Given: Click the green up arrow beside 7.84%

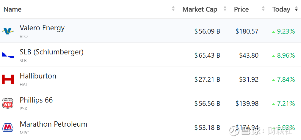Looking at the screenshot, I should (273, 80).
